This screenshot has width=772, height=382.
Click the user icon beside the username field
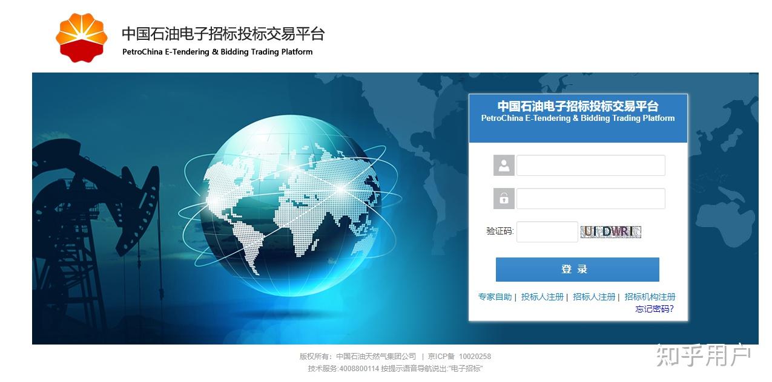coord(504,166)
